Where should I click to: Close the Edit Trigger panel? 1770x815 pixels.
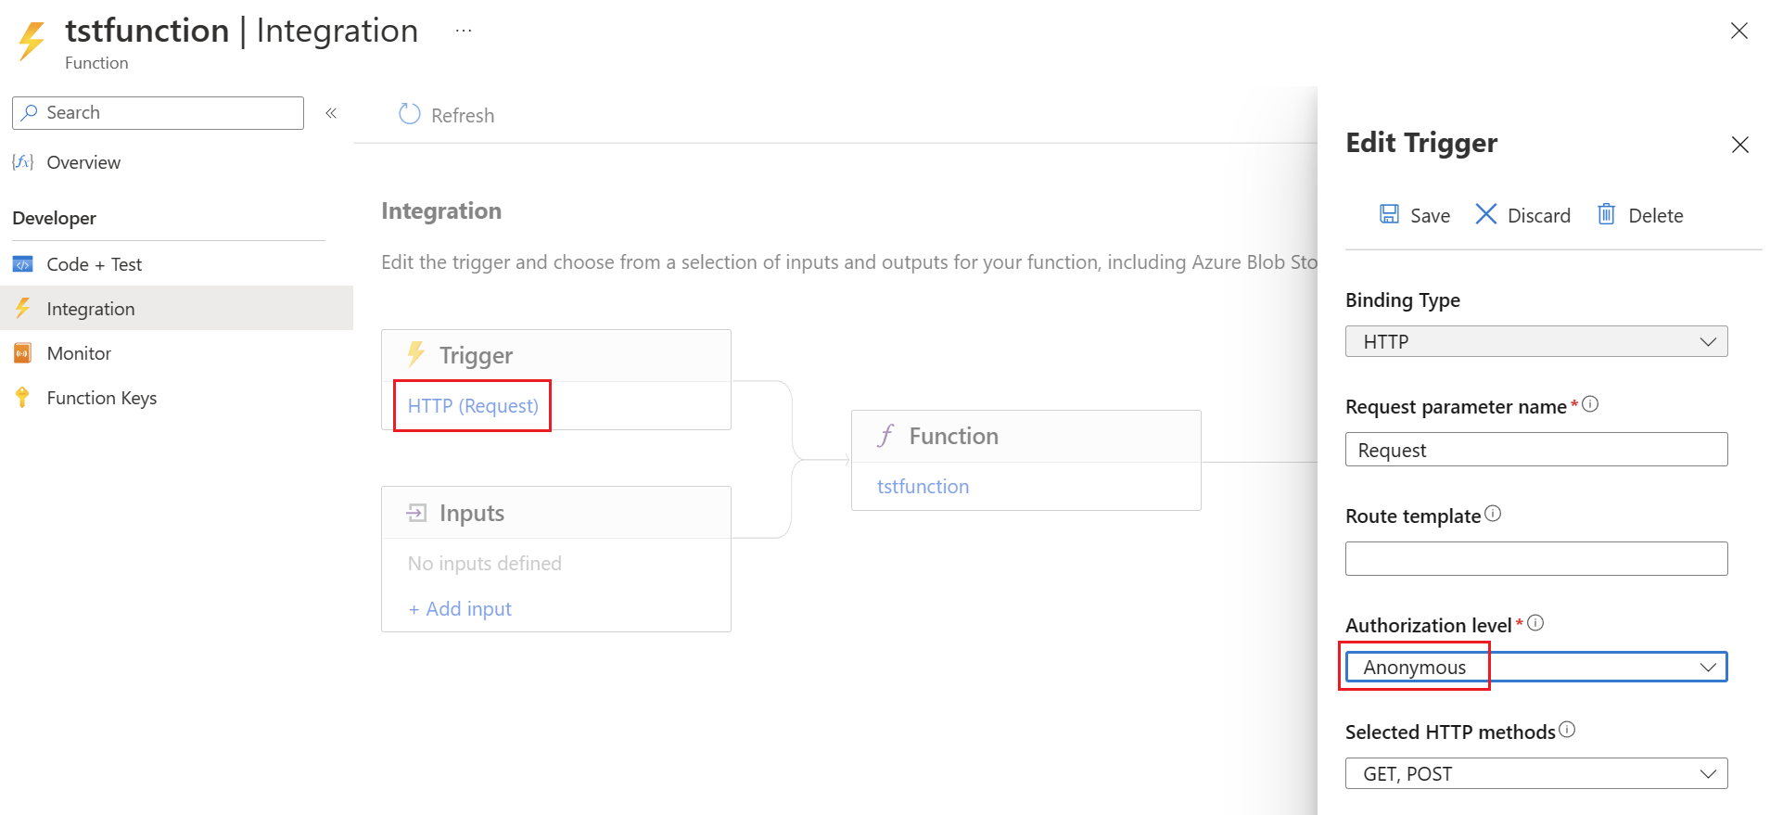(x=1740, y=145)
